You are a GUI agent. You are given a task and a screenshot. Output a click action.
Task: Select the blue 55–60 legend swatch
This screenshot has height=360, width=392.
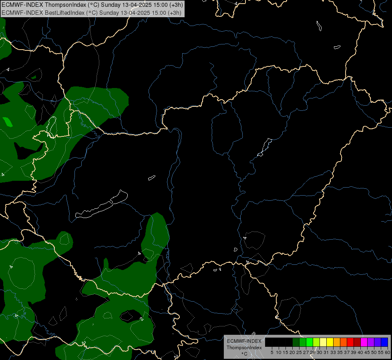pos(384,342)
